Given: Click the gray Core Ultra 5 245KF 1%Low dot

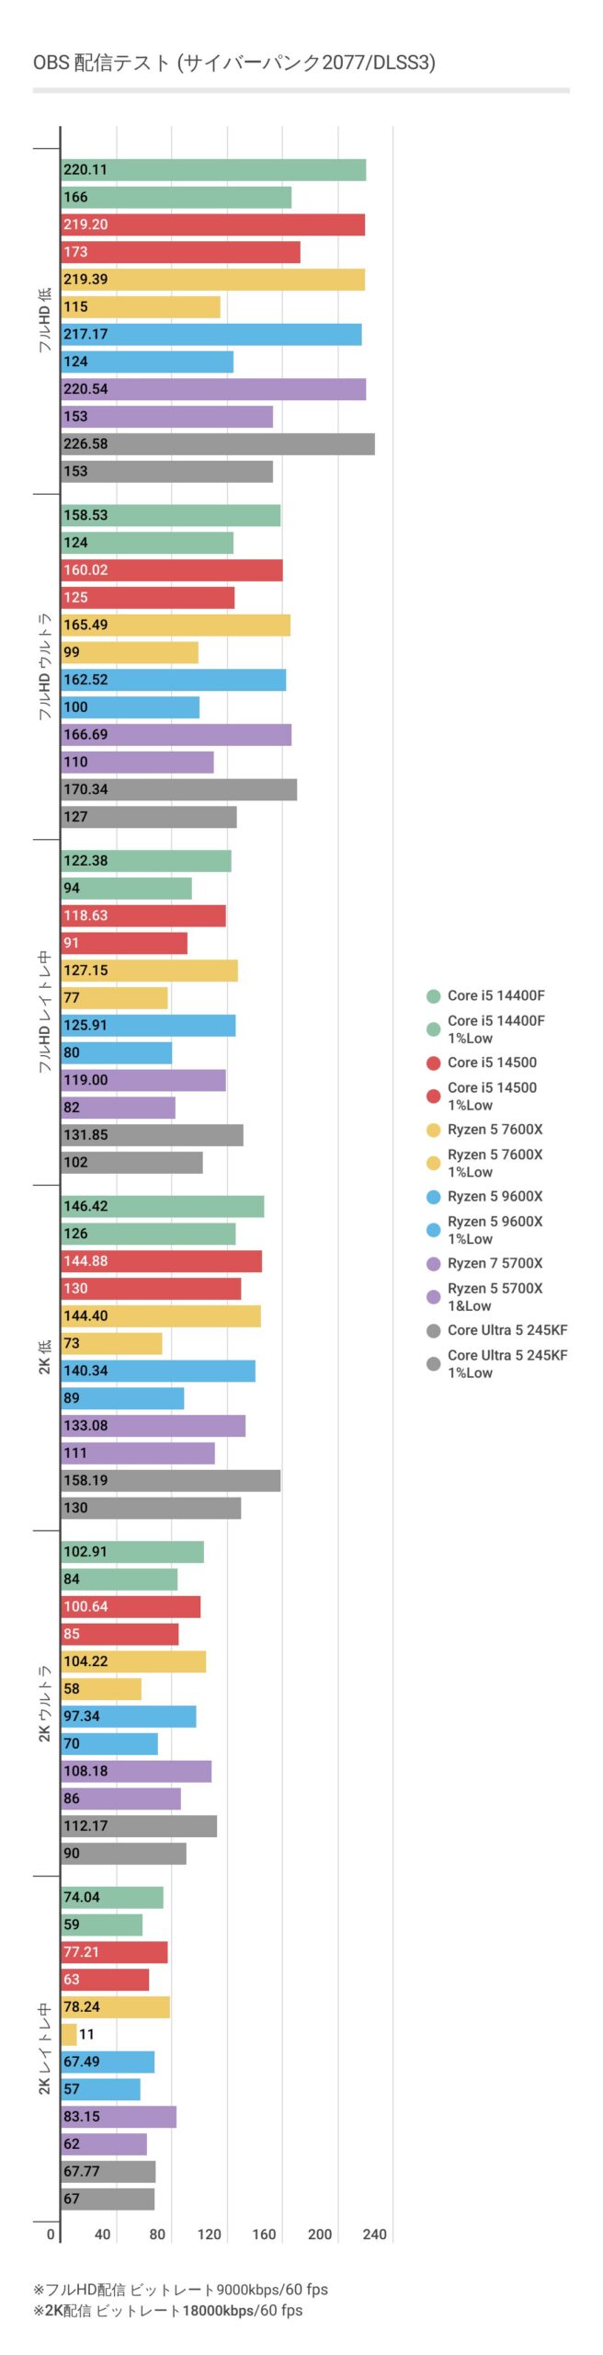Looking at the screenshot, I should [433, 1363].
